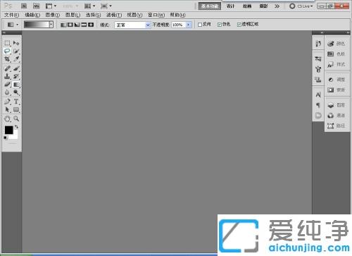
Task: Select the Move tool
Action: tap(16, 43)
